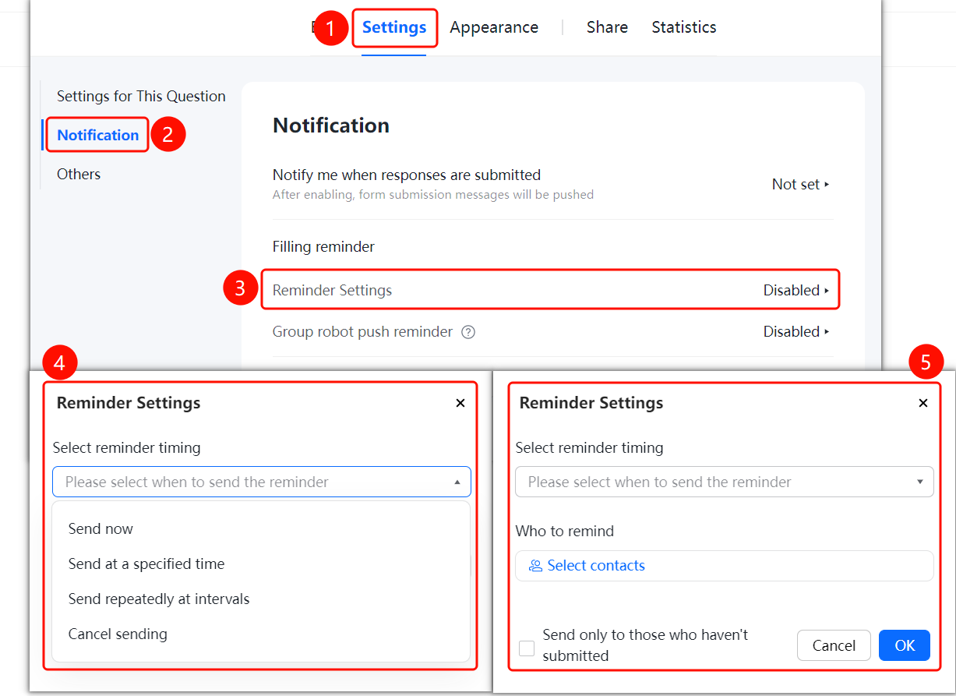Image resolution: width=956 pixels, height=696 pixels.
Task: Click the 'Filling reminder' section label
Action: (323, 247)
